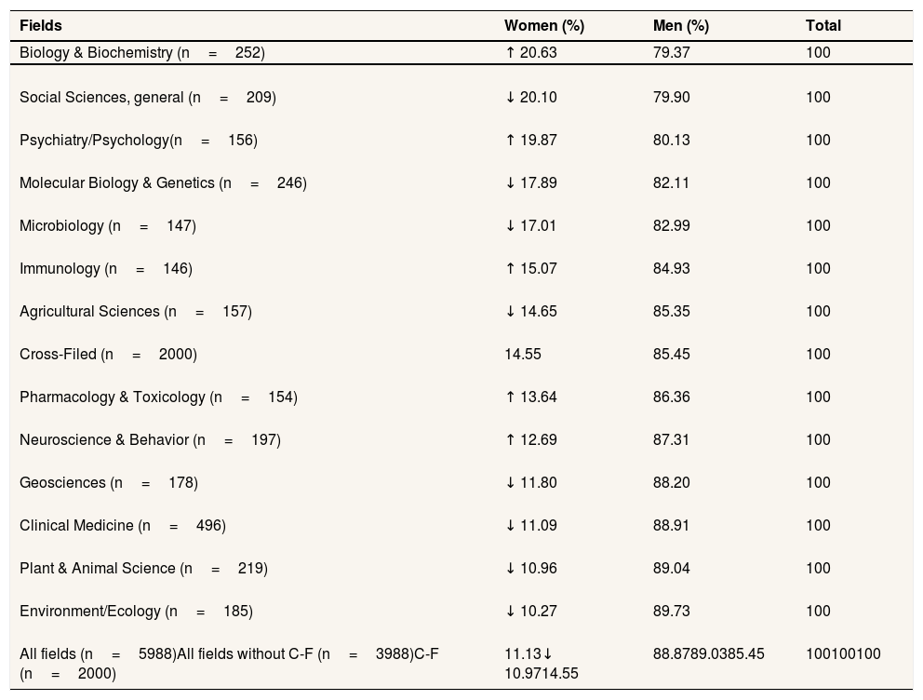Click the up arrow beside 15.07
923x700 pixels.
click(510, 269)
